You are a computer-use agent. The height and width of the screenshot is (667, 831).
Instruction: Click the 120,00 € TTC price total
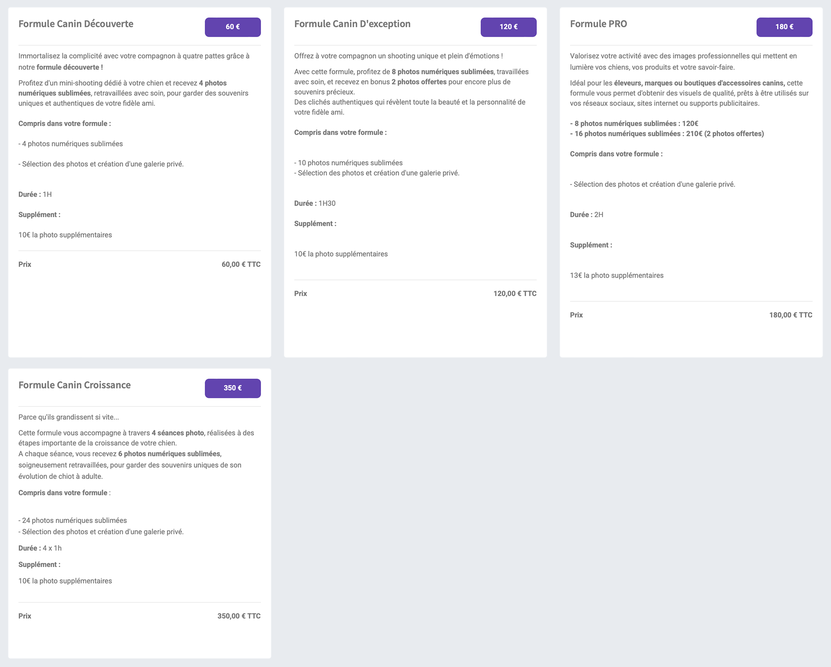[515, 293]
